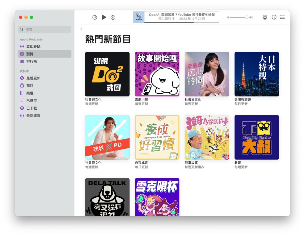Open the DELA TALK podcast cover

[x=107, y=197]
